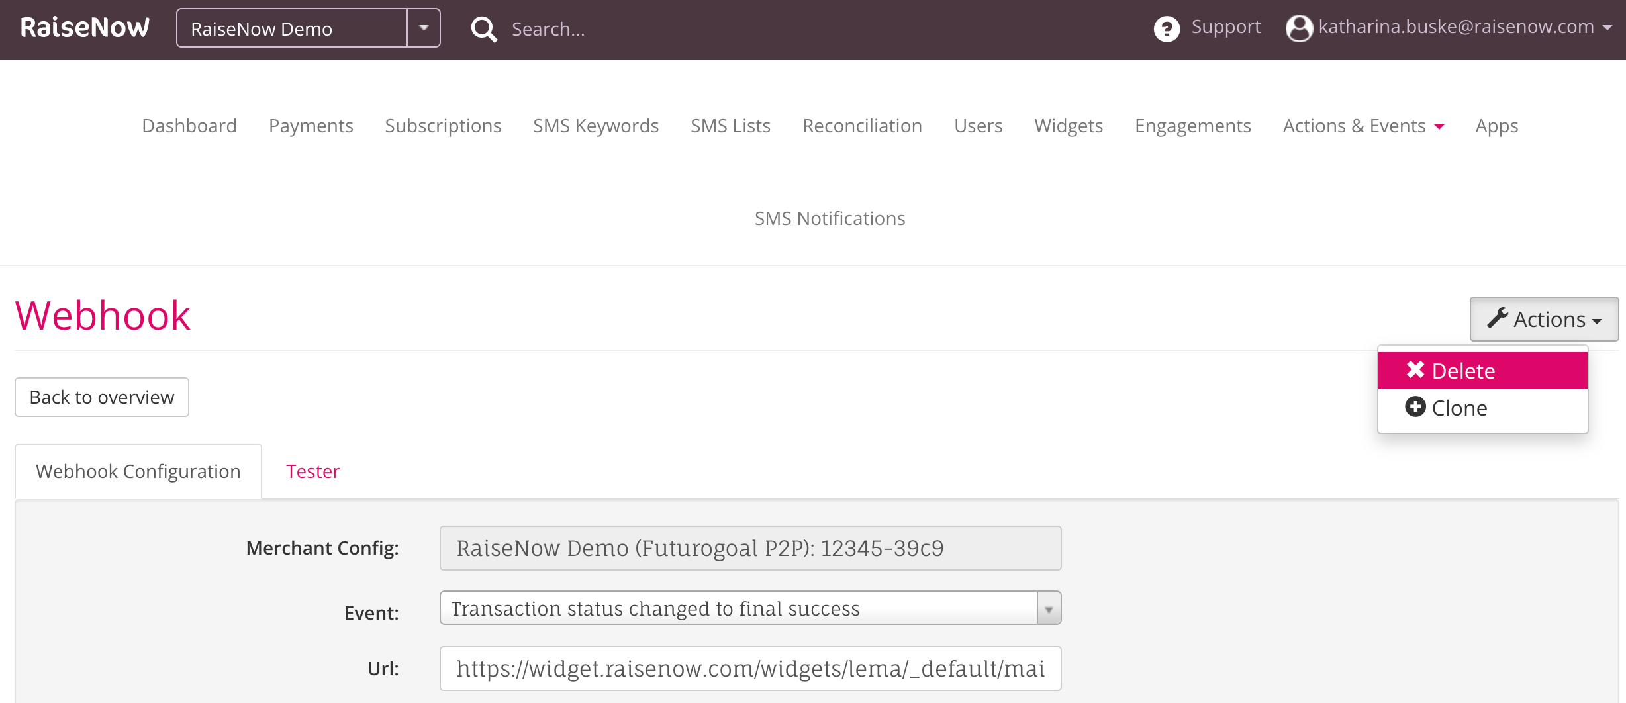The image size is (1626, 703).
Task: Click the Url input field
Action: (x=750, y=669)
